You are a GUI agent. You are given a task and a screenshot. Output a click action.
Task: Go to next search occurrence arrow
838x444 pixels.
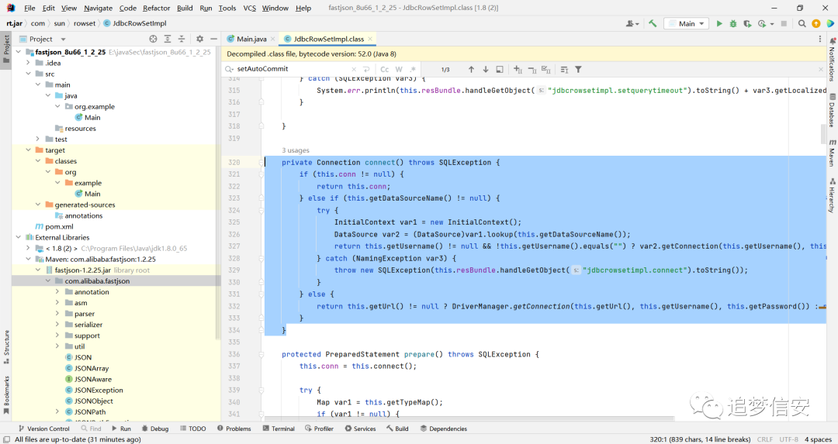tap(485, 70)
